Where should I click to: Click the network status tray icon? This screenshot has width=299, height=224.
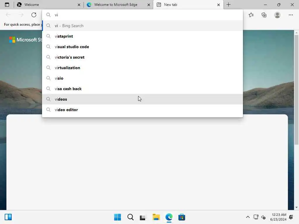[x=256, y=217]
